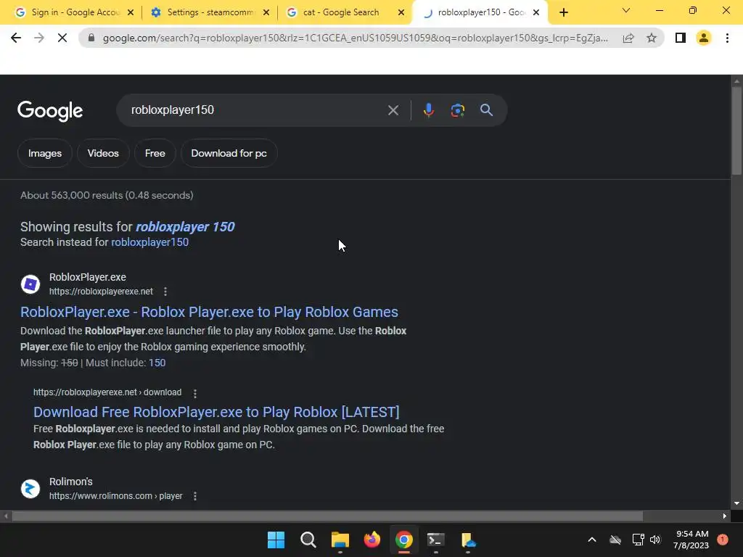This screenshot has width=743, height=557.
Task: Show hidden system tray icons
Action: tap(592, 540)
